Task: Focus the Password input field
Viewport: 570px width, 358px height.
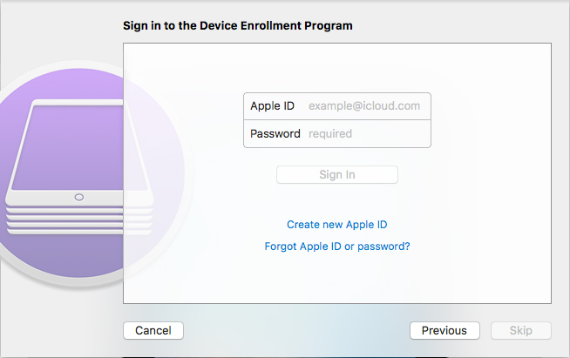Action: (x=366, y=134)
